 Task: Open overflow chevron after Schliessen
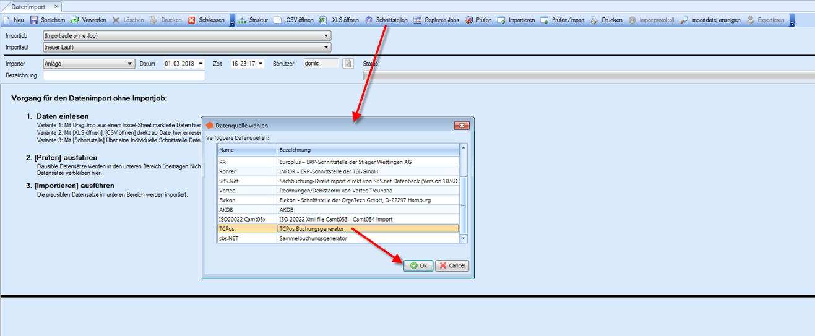(232, 20)
